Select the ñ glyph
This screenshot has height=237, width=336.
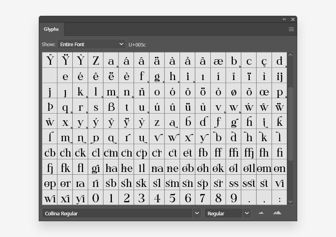click(x=142, y=91)
